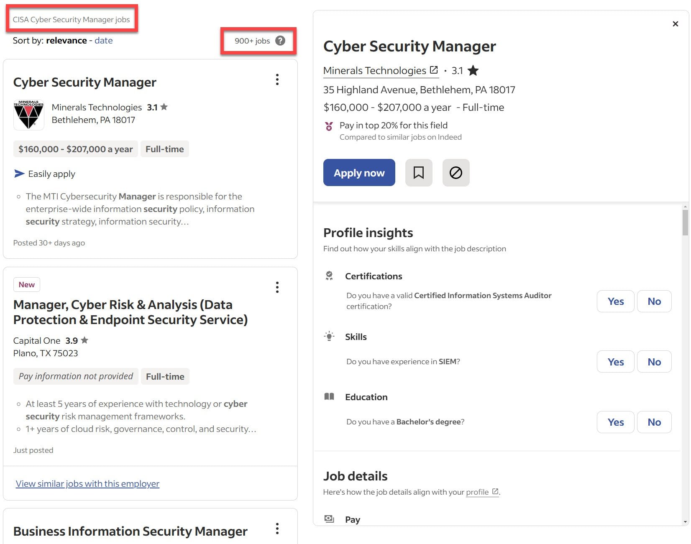691x544 pixels.
Task: Save the job with the bookmark icon
Action: coord(419,172)
